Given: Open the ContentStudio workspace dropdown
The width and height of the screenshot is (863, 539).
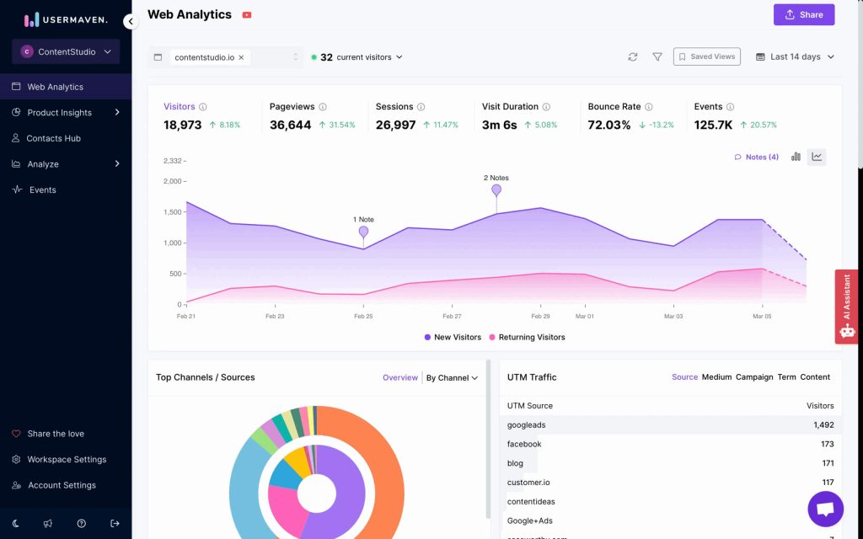Looking at the screenshot, I should tap(66, 51).
